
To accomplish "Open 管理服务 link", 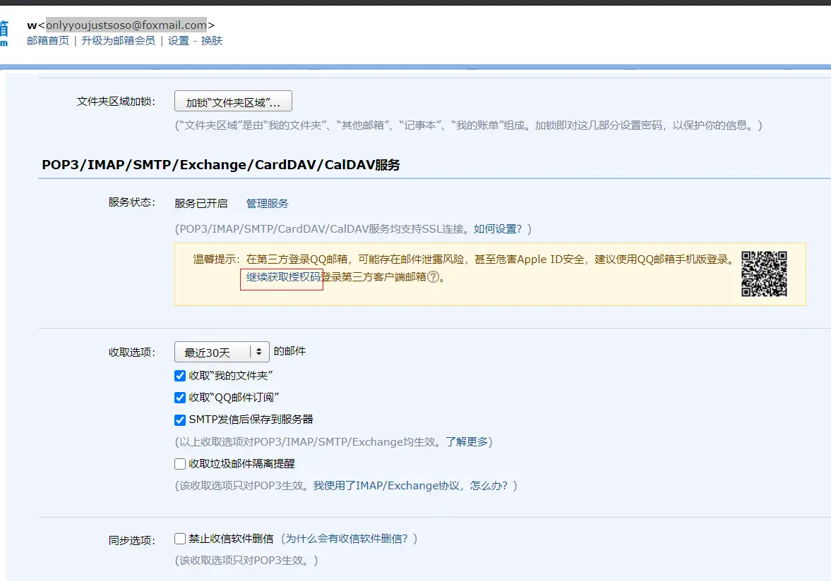I will click(267, 203).
